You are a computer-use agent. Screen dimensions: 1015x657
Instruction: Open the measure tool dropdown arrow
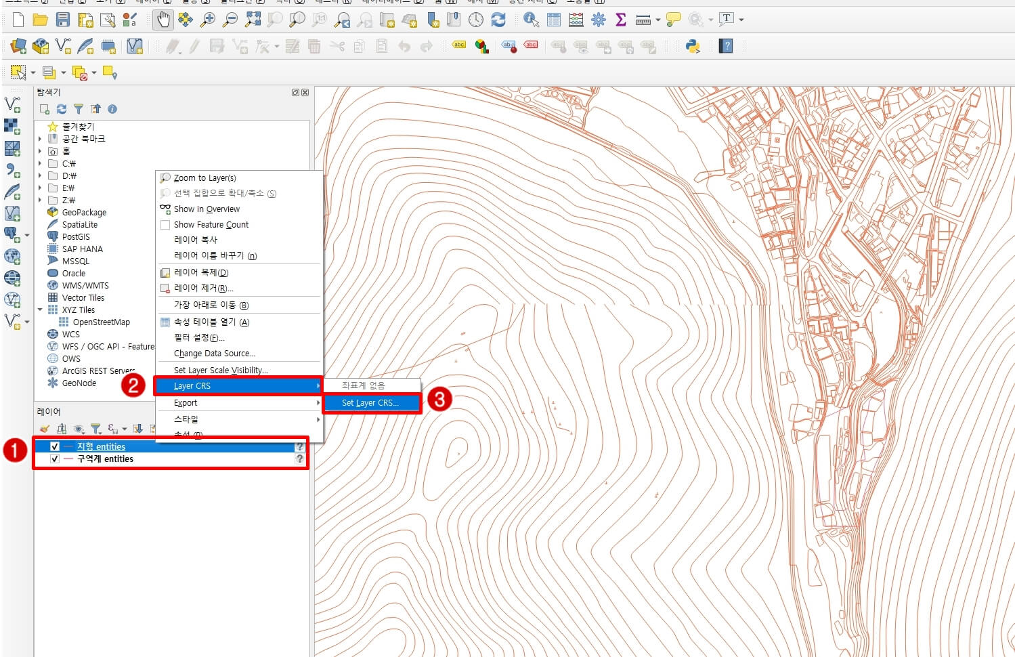click(x=658, y=20)
